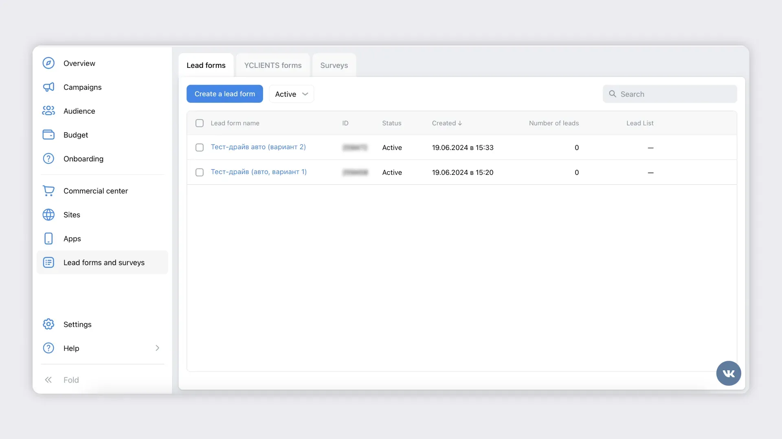This screenshot has width=782, height=439.
Task: Focus the Search input field
Action: coord(676,94)
